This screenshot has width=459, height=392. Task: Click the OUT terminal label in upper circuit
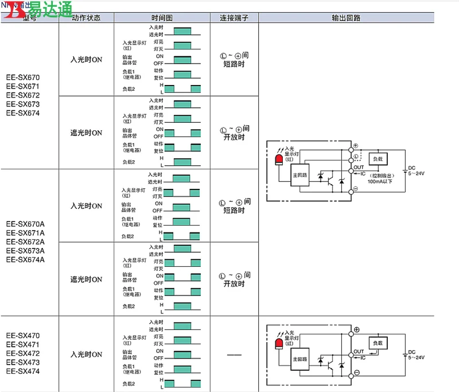(x=359, y=168)
